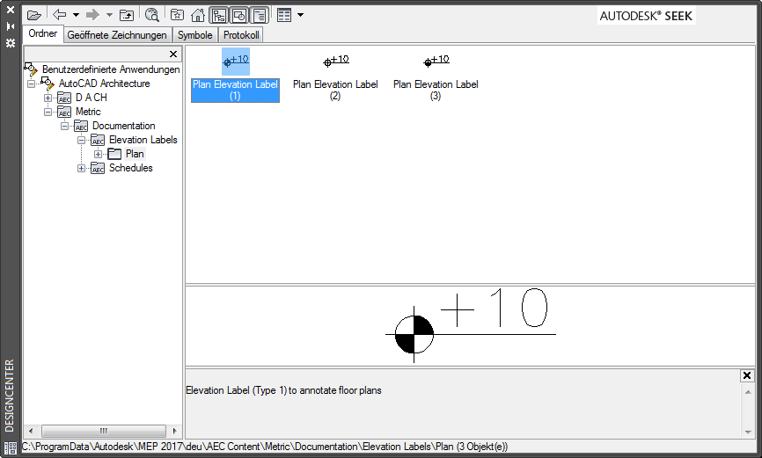The height and width of the screenshot is (458, 762).
Task: Close the description pane
Action: tap(747, 375)
